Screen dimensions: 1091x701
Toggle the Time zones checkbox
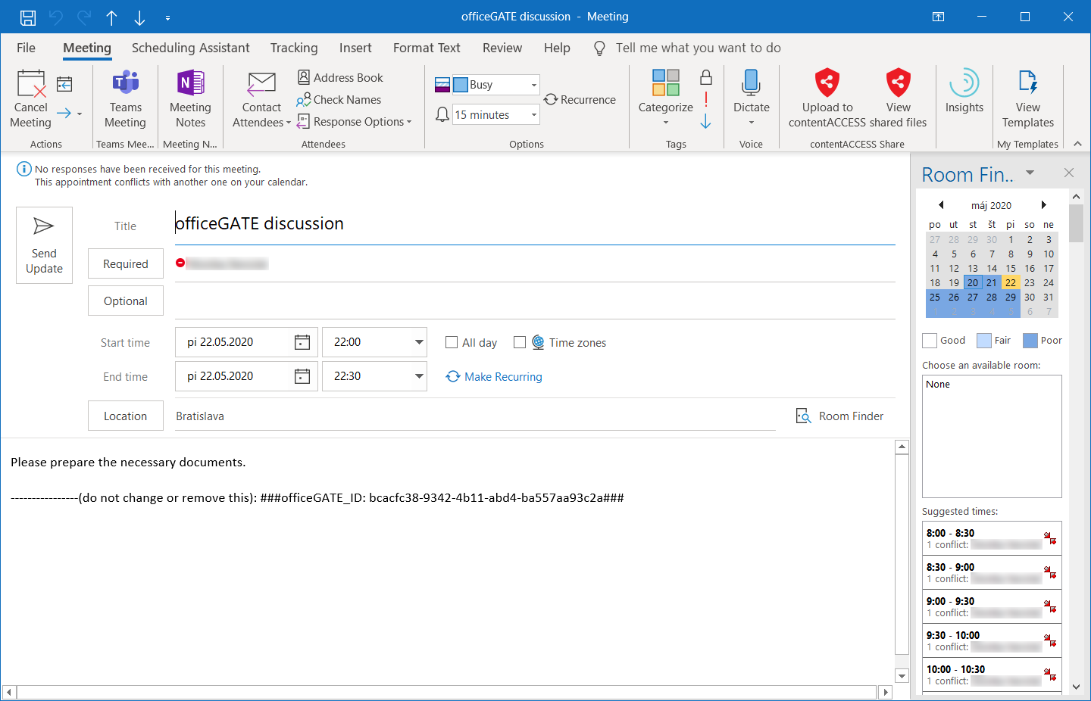pos(520,342)
